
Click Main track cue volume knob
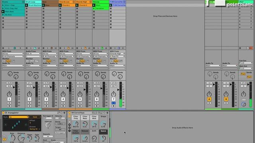[243, 104]
